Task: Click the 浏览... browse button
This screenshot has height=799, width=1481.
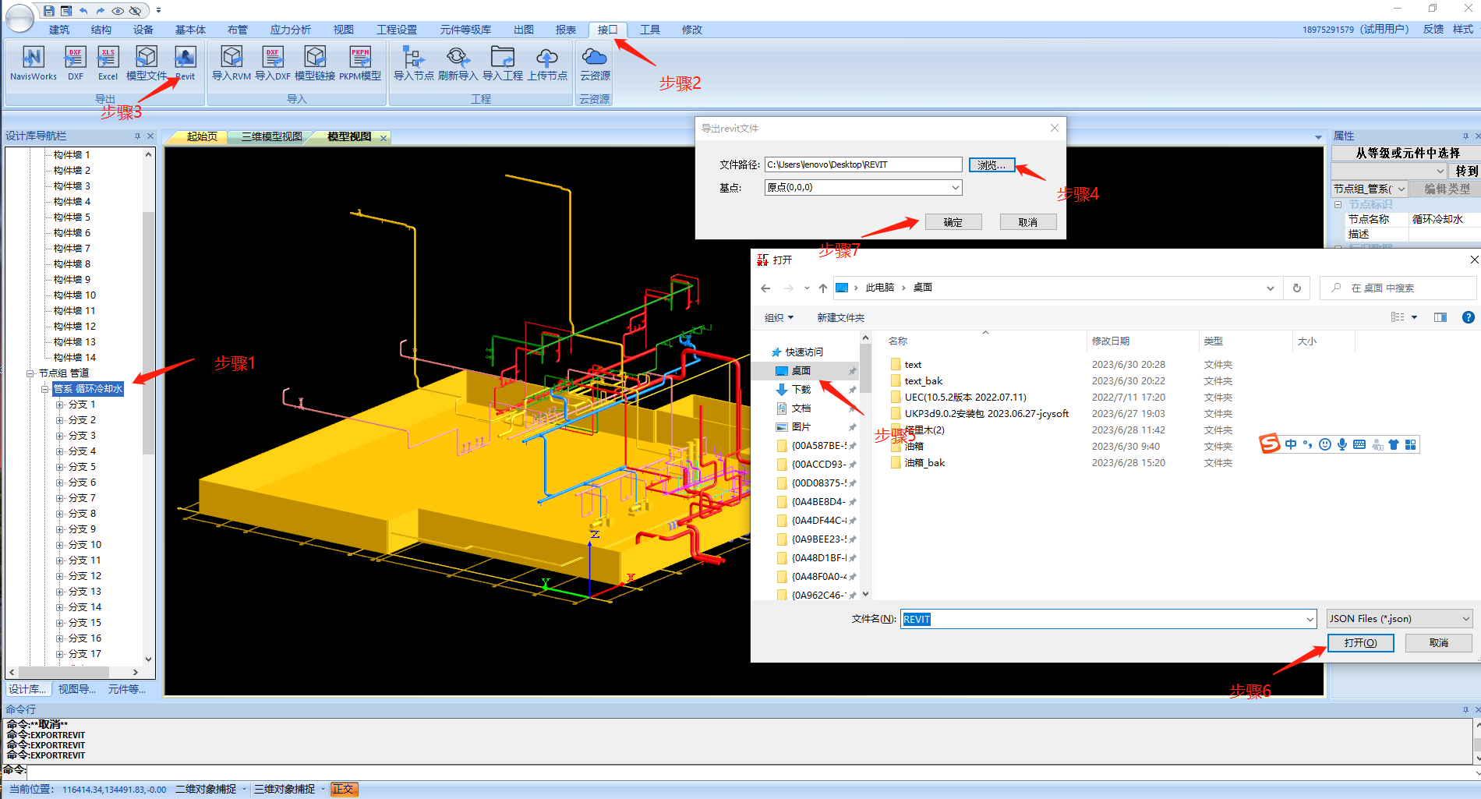Action: pos(991,165)
